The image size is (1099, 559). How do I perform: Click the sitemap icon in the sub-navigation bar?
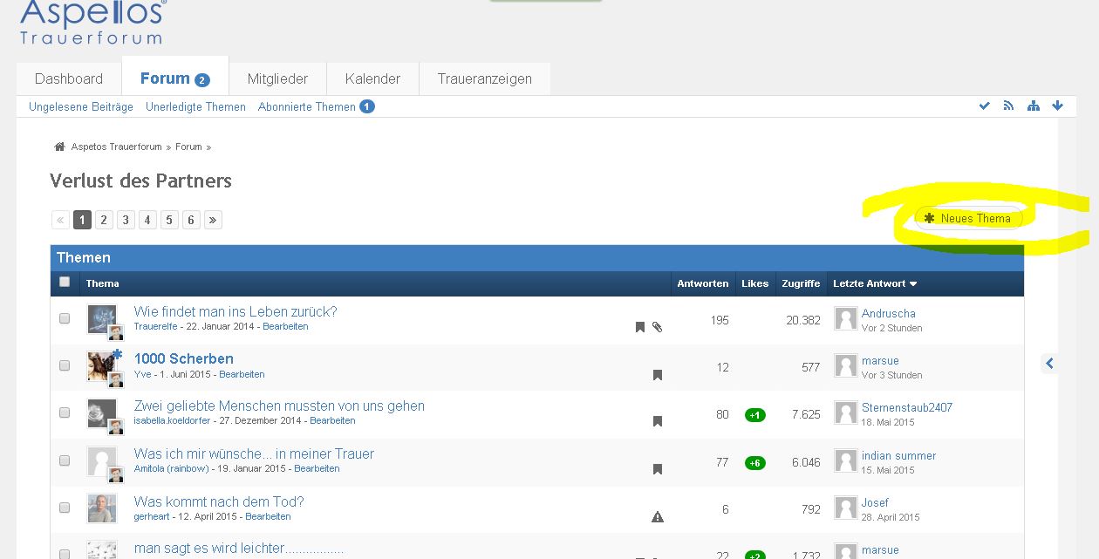point(1033,106)
